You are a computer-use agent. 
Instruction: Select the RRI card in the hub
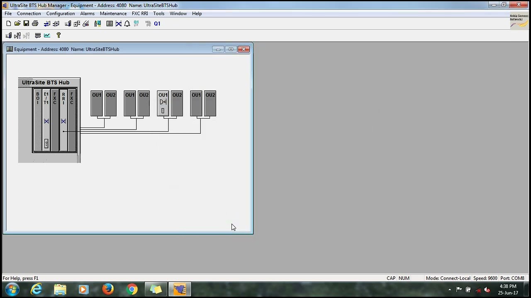pos(63,120)
